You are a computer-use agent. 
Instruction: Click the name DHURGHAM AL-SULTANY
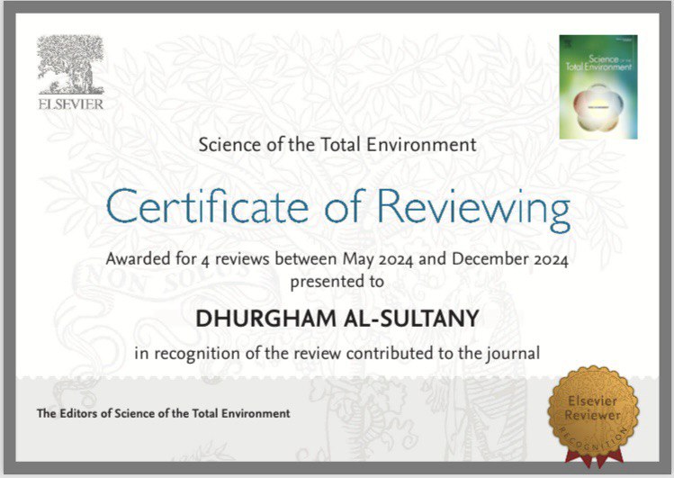(x=337, y=319)
